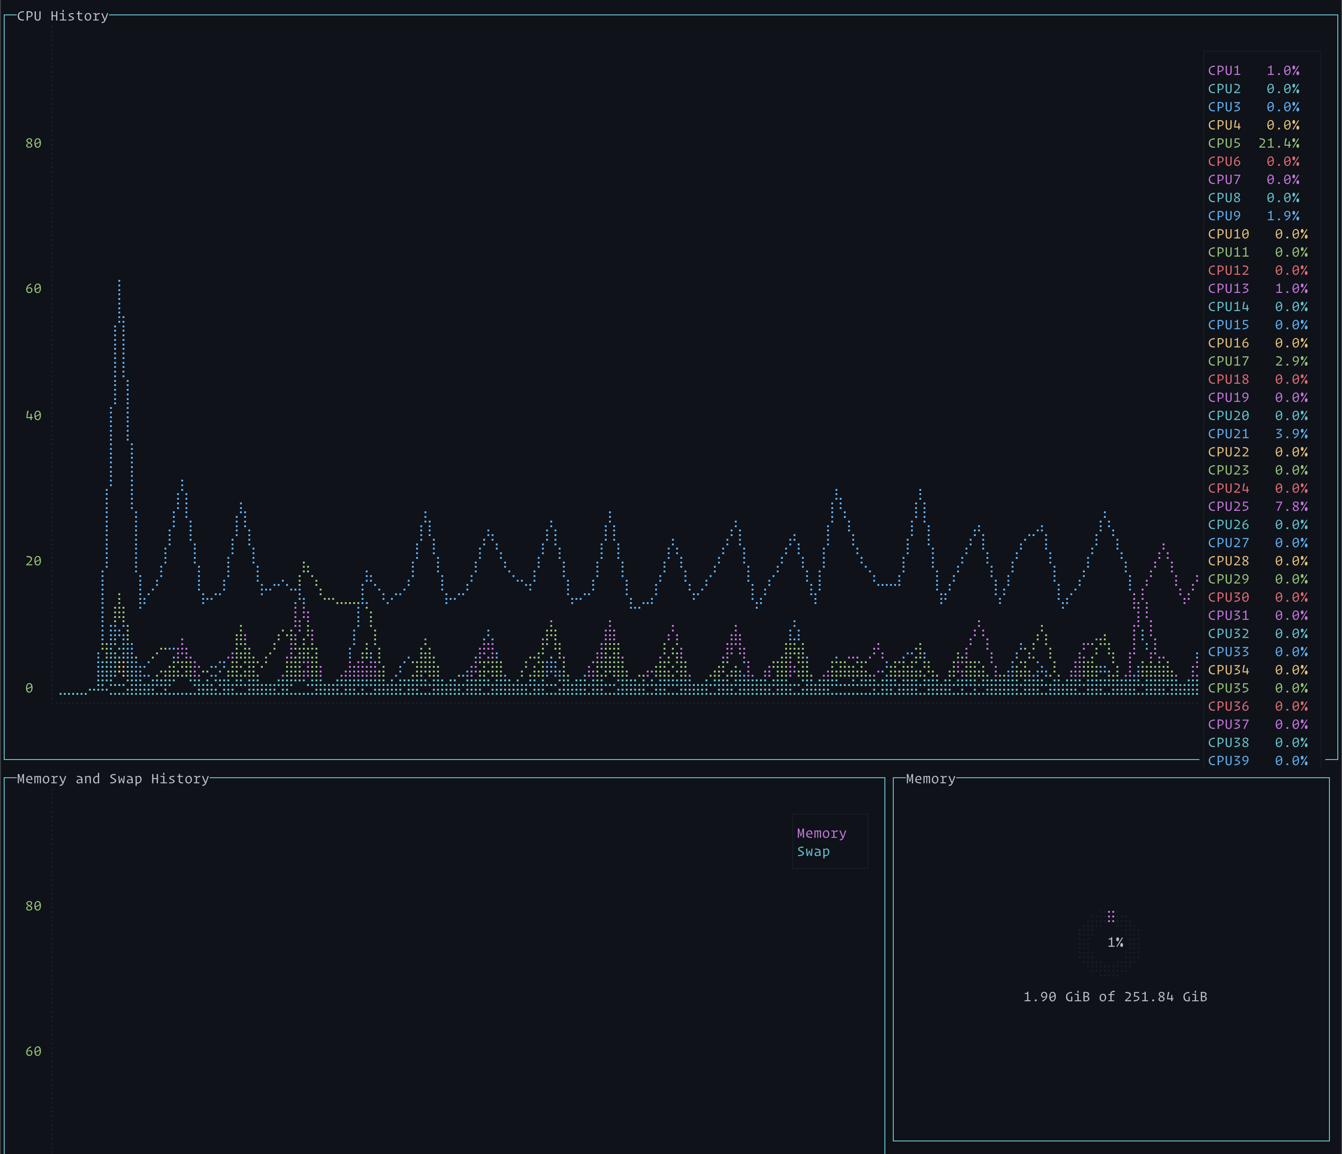Image resolution: width=1342 pixels, height=1154 pixels.
Task: Click the CPU25 7.8% legend row
Action: click(x=1257, y=506)
